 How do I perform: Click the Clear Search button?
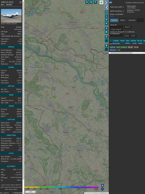click(x=116, y=29)
